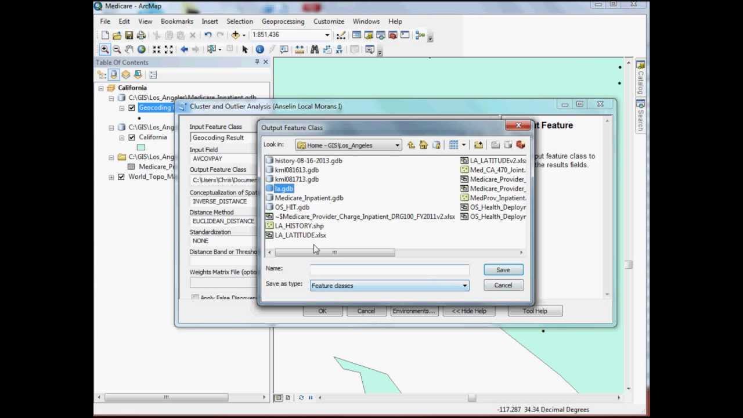This screenshot has width=743, height=418.
Task: Open the Customize menu
Action: pyautogui.click(x=329, y=21)
